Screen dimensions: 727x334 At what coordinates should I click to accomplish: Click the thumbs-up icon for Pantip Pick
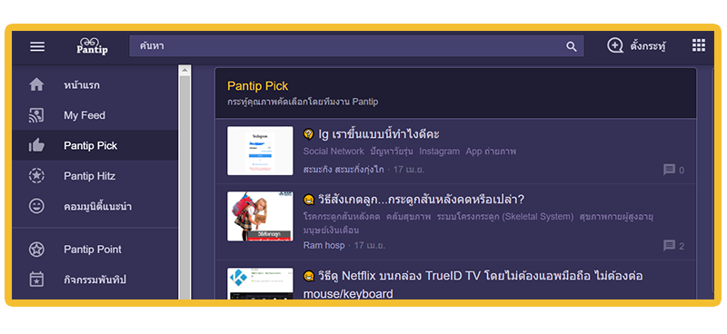(36, 145)
